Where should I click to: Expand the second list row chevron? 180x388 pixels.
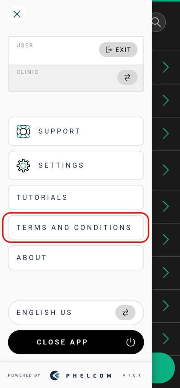[x=166, y=100]
